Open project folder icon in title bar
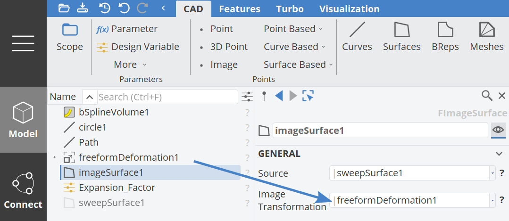This screenshot has width=509, height=221. [x=64, y=8]
